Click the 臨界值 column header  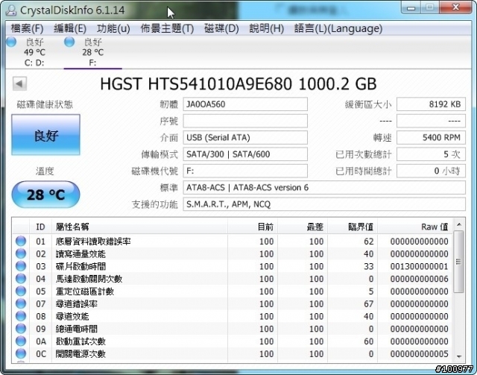pos(353,227)
